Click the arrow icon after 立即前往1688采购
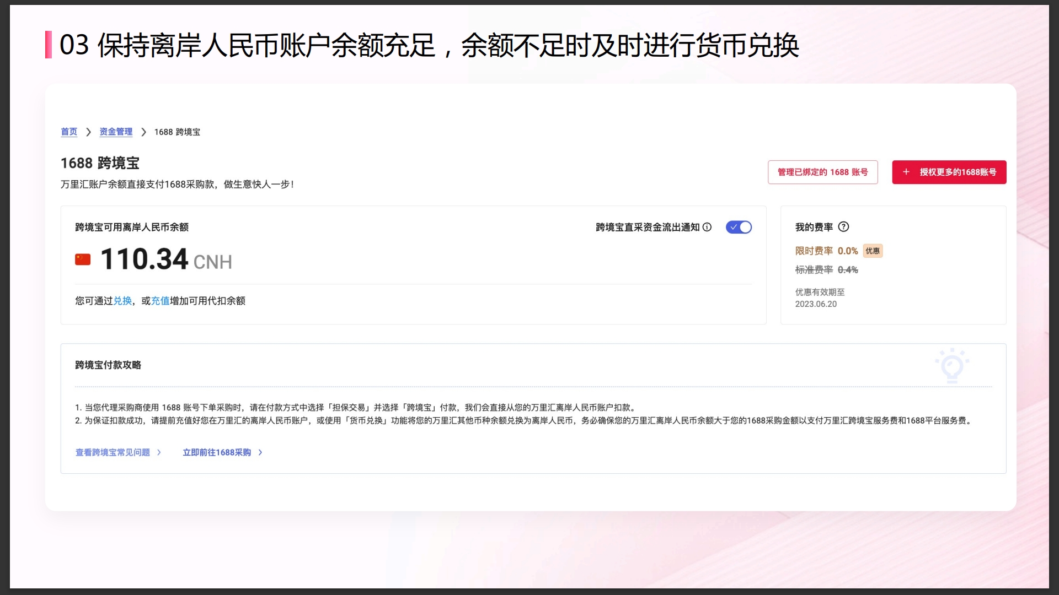This screenshot has width=1059, height=595. pyautogui.click(x=260, y=452)
